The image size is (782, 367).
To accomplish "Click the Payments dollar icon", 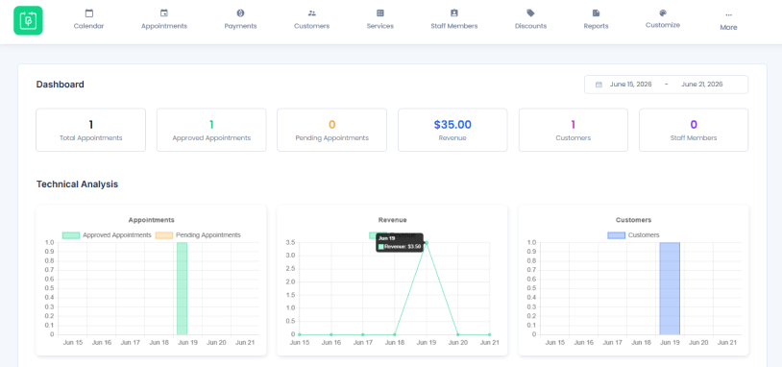I will click(x=240, y=13).
